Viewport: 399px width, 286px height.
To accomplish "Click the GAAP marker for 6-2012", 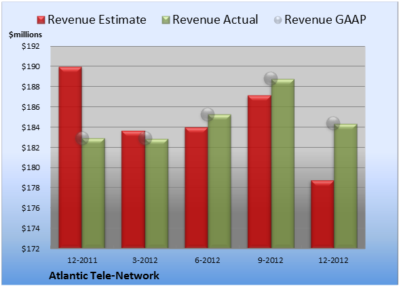I will tap(208, 114).
